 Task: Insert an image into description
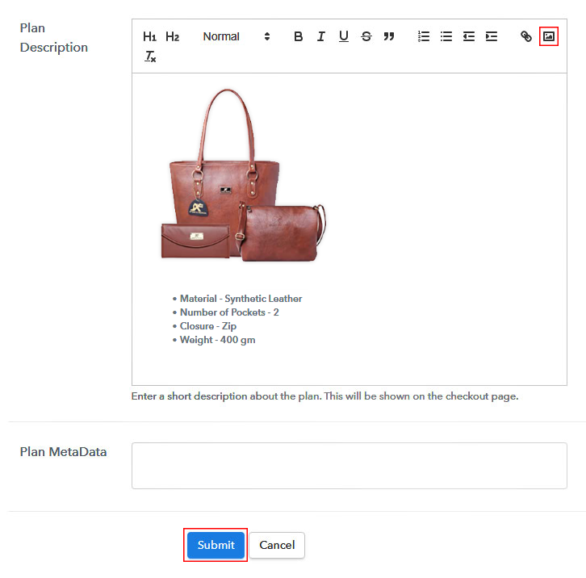(x=549, y=36)
